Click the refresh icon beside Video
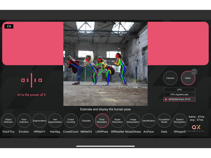 click(x=194, y=72)
